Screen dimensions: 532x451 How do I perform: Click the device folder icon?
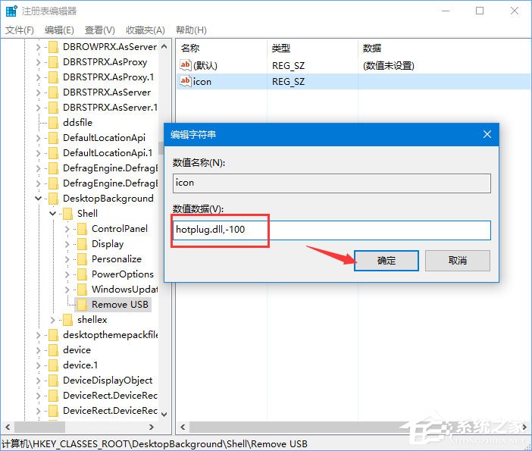53,350
